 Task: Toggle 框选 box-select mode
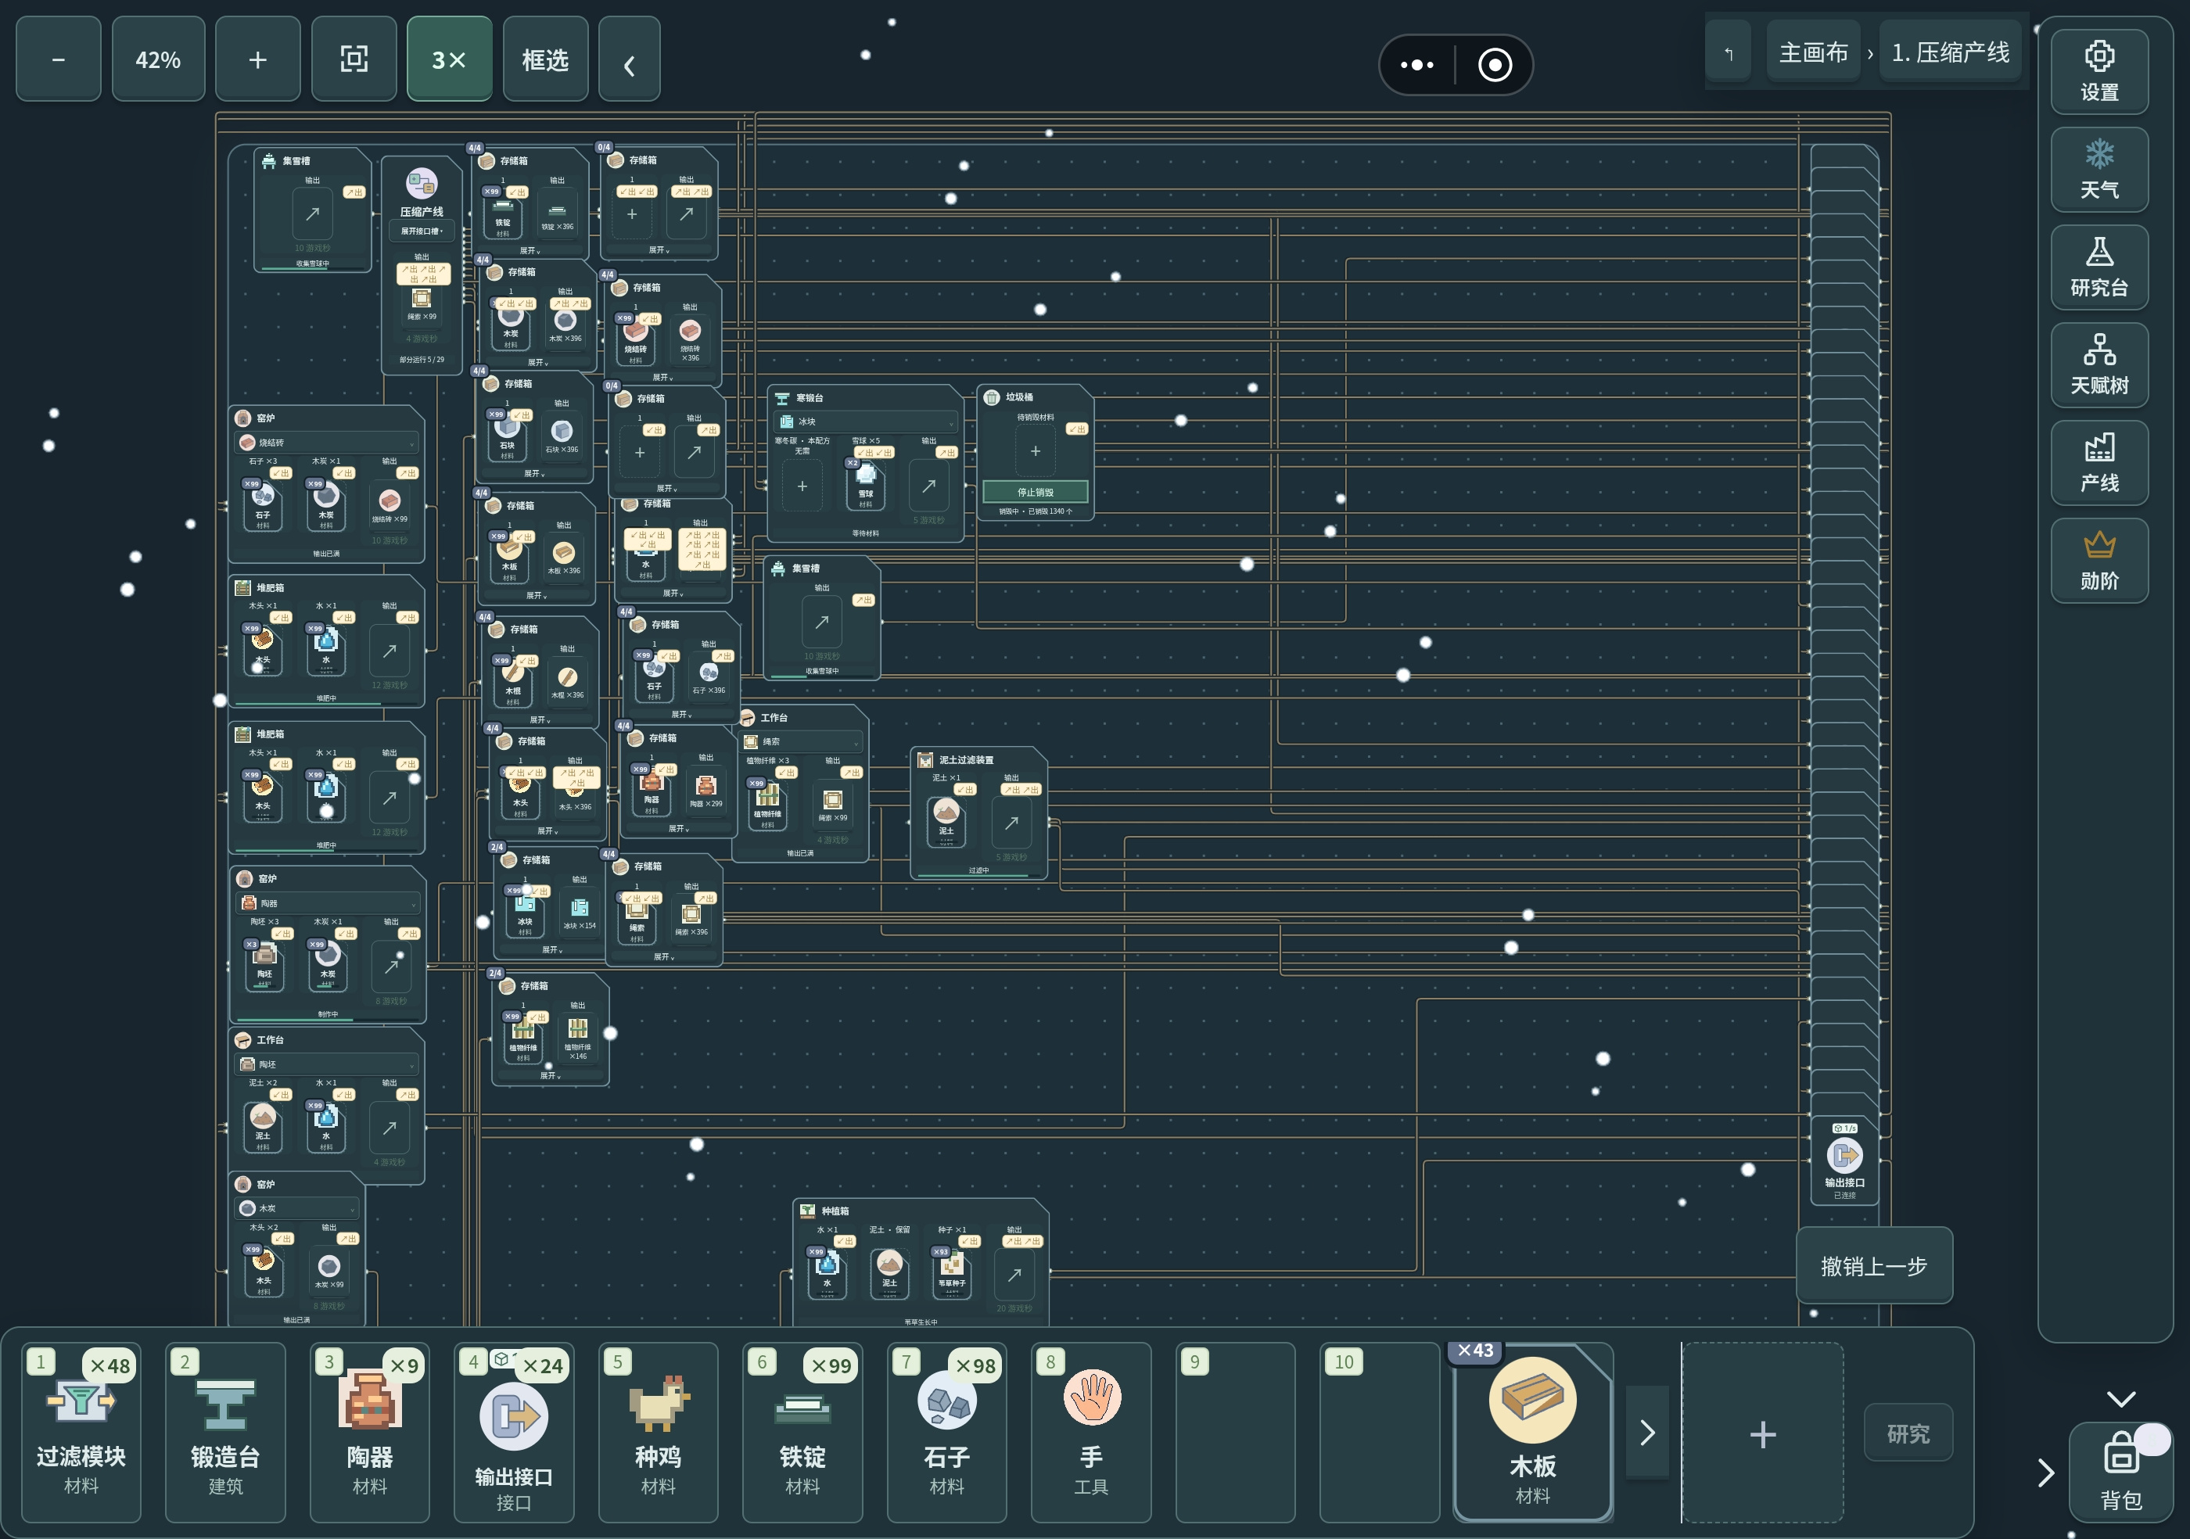coord(546,59)
